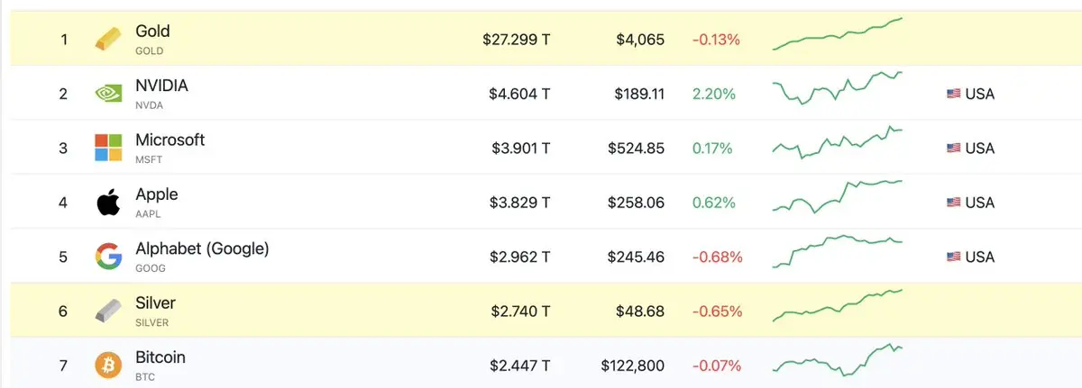
Task: Click the Google G logo
Action: click(107, 257)
